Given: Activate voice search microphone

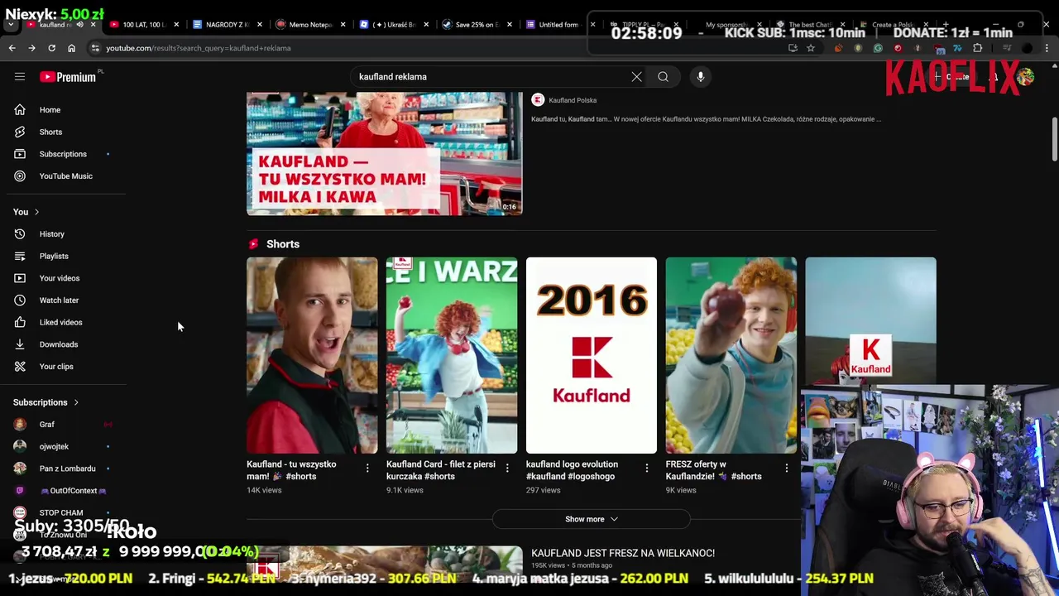Looking at the screenshot, I should click(x=700, y=77).
